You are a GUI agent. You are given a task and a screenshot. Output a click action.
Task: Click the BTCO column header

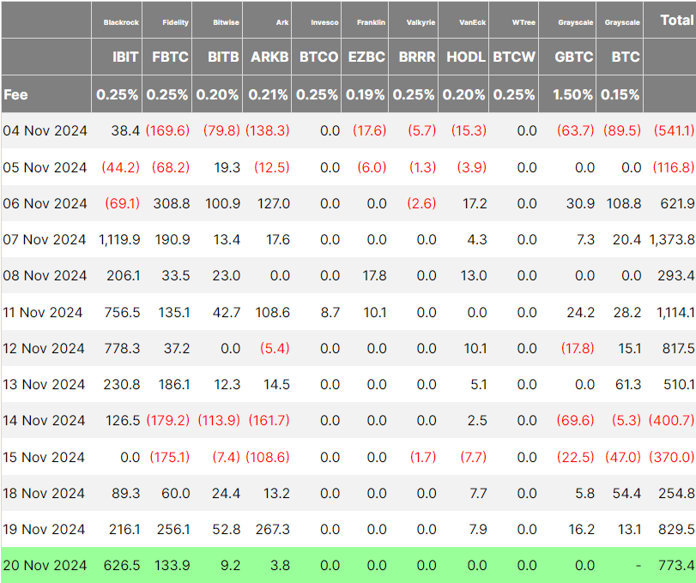tap(318, 57)
